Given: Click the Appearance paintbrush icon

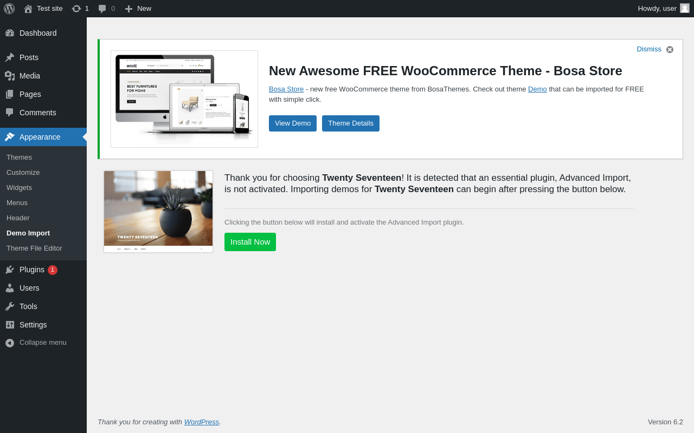Looking at the screenshot, I should coord(10,137).
